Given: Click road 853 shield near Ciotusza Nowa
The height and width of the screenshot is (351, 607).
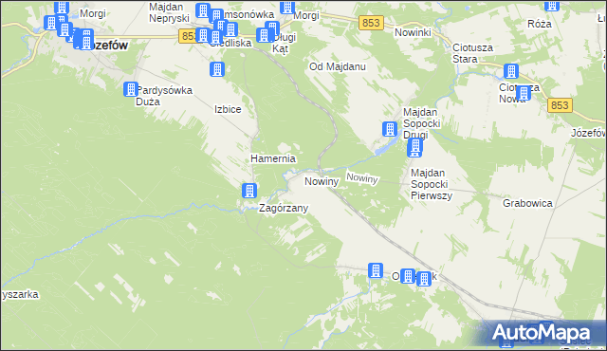Looking at the screenshot, I should (x=560, y=105).
